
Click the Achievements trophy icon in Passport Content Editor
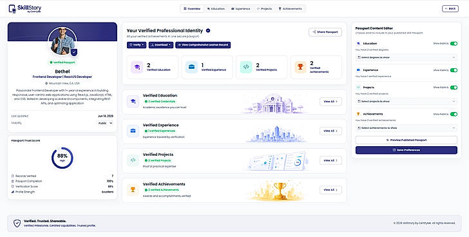point(358,114)
